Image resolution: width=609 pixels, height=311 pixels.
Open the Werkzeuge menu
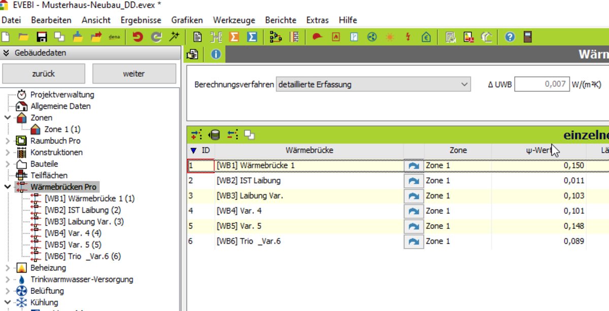233,20
